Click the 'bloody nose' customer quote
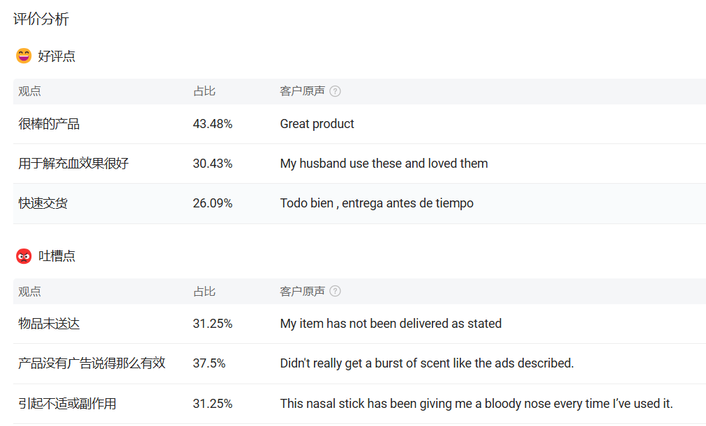This screenshot has height=426, width=706. (476, 404)
